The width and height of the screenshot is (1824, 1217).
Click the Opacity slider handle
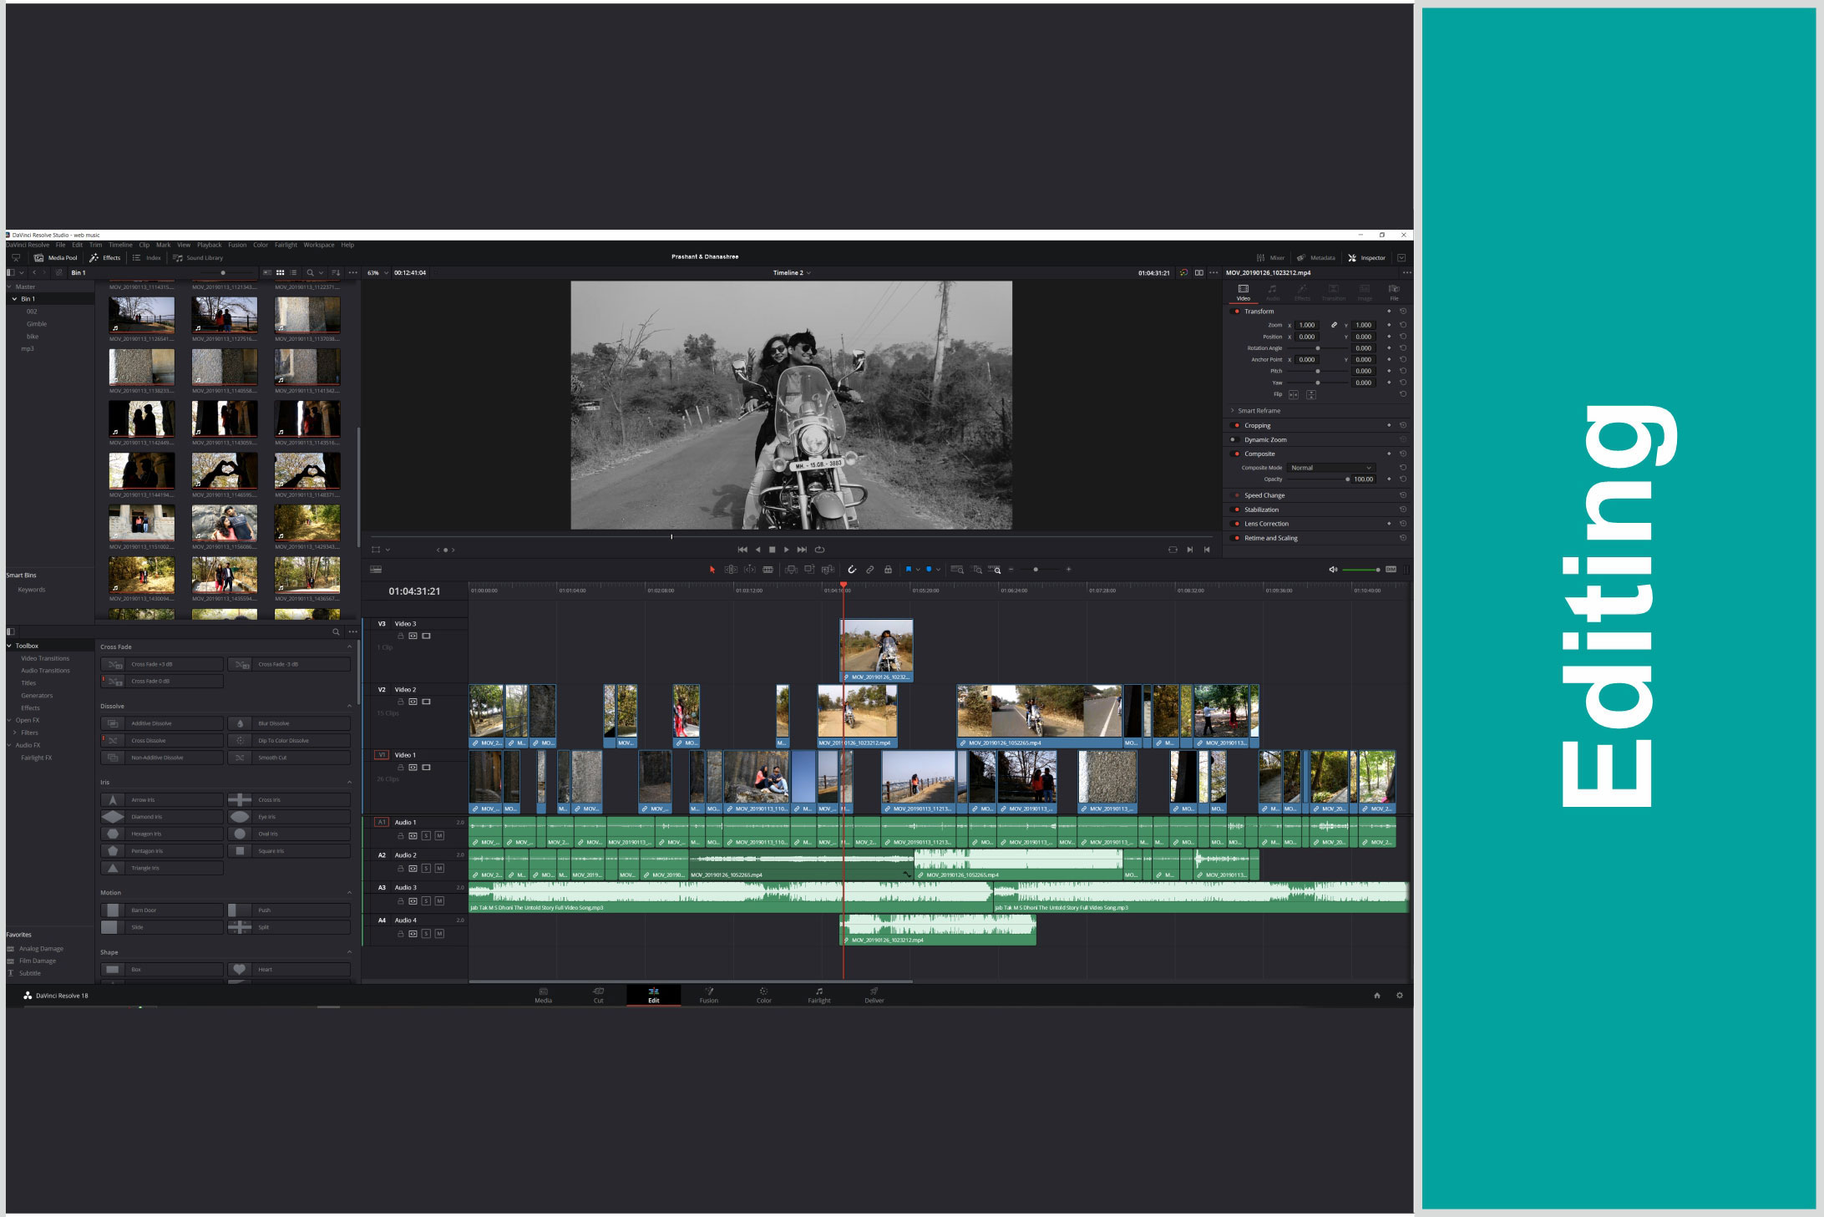1347,479
